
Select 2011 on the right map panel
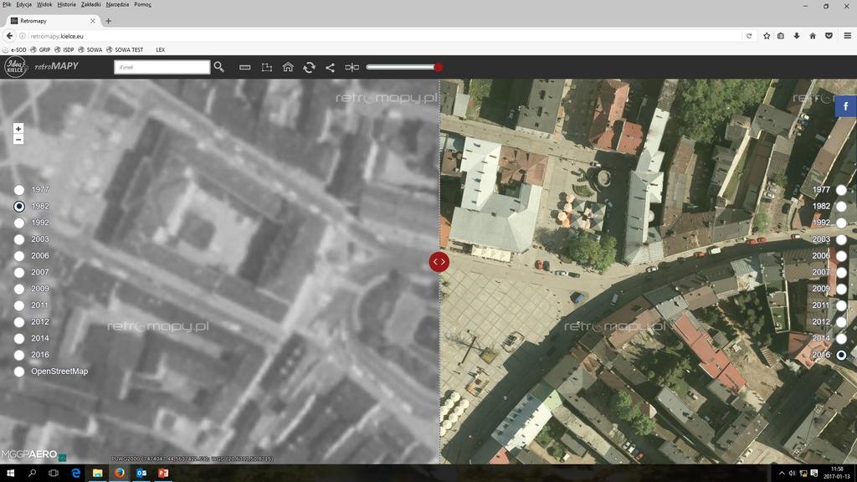coord(841,305)
